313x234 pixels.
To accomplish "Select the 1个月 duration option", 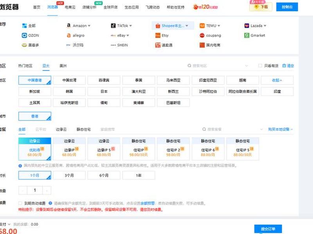I will (x=35, y=175).
